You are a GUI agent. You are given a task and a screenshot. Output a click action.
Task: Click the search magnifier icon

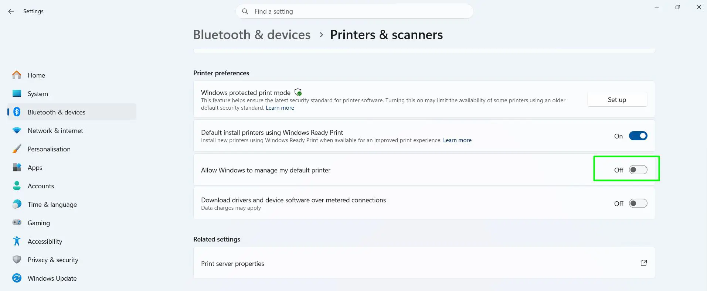coord(245,11)
